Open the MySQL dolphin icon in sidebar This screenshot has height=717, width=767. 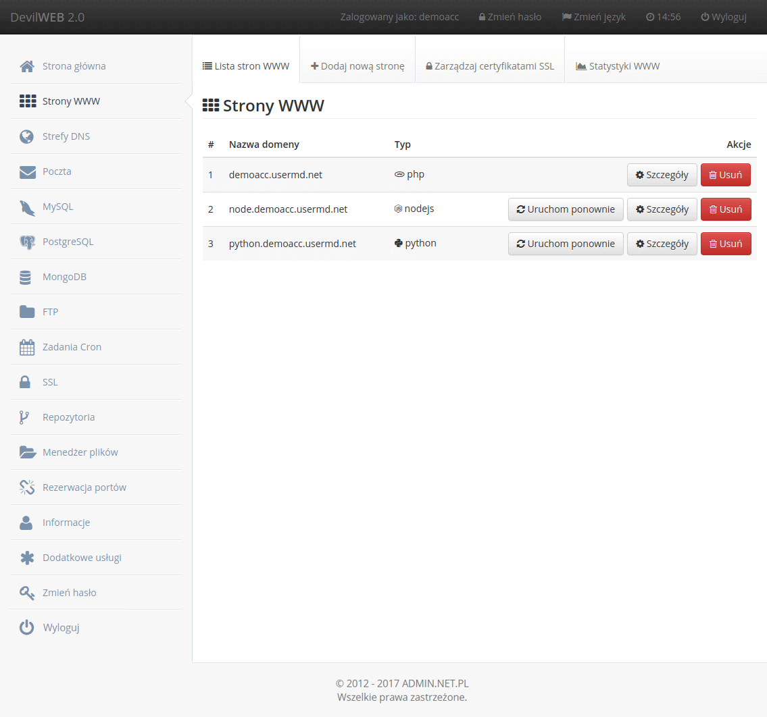(27, 207)
